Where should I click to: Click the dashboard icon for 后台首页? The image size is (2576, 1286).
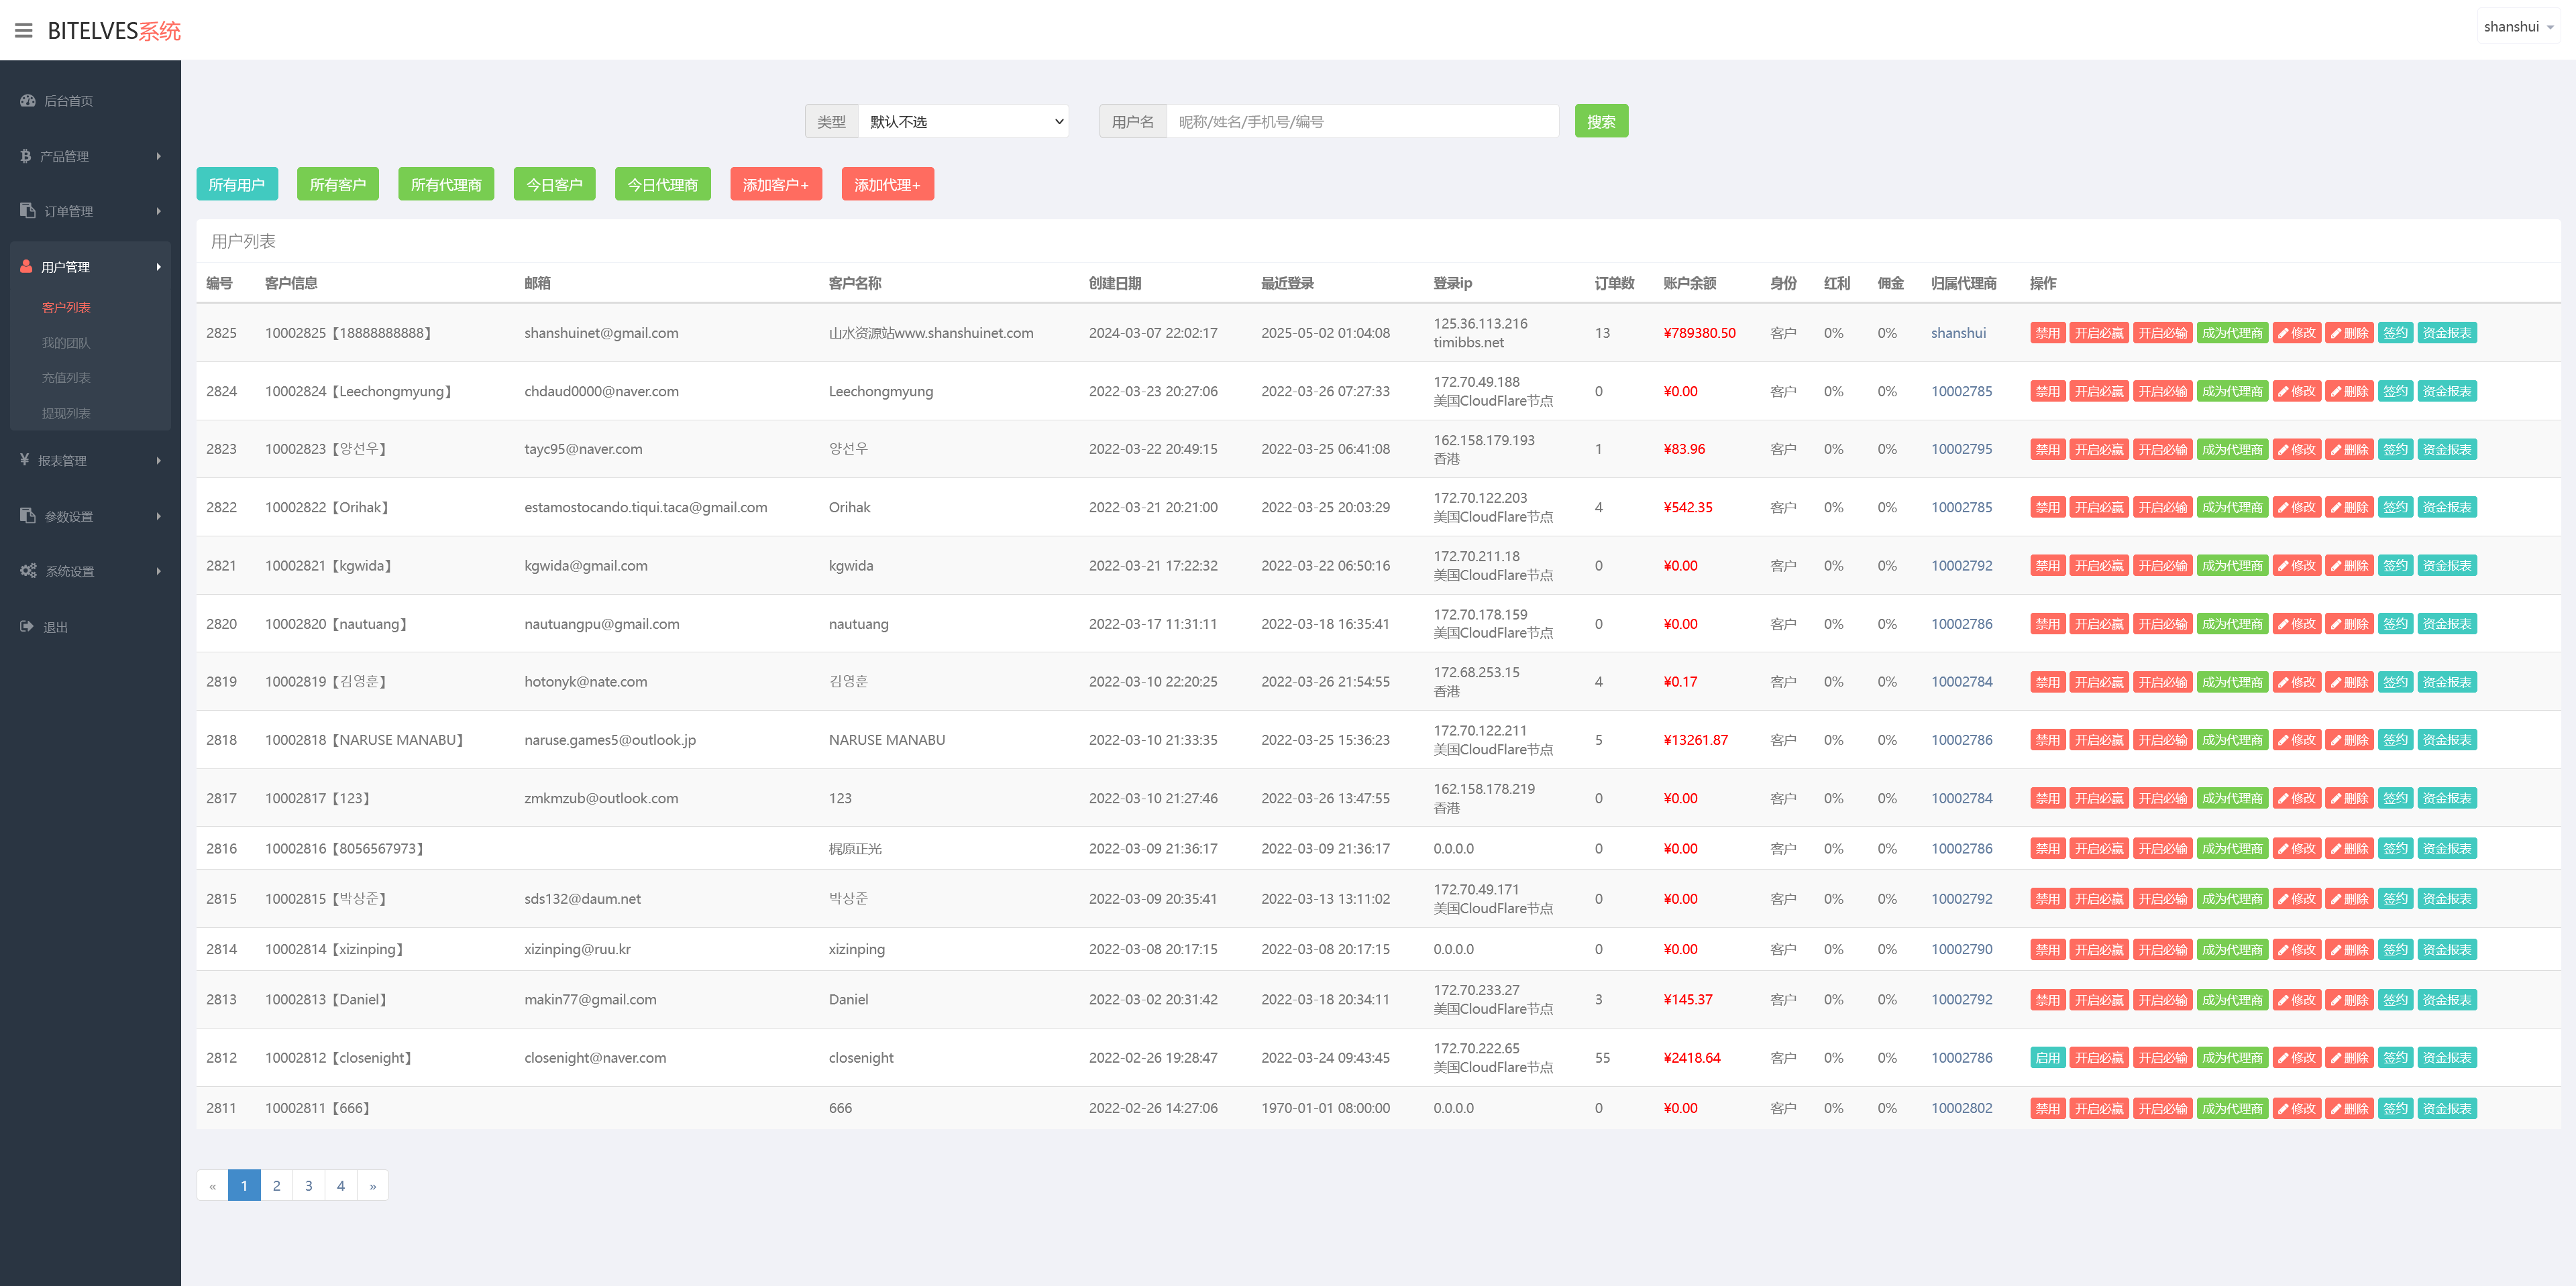(27, 101)
